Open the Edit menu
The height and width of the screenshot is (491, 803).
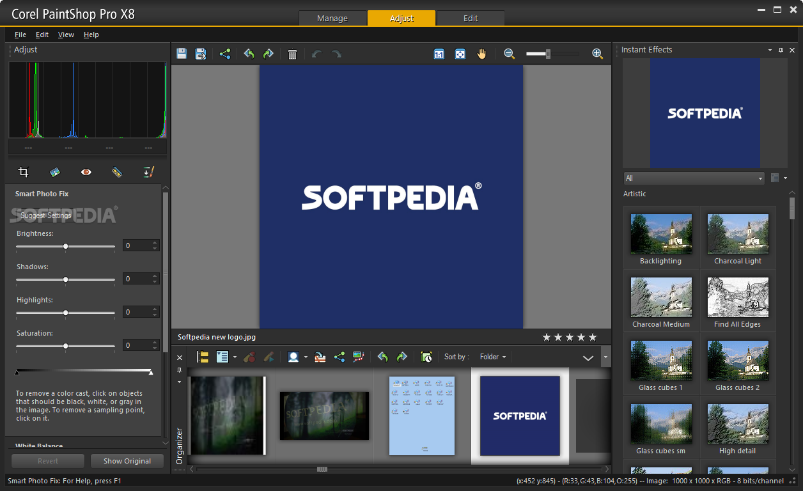[42, 35]
